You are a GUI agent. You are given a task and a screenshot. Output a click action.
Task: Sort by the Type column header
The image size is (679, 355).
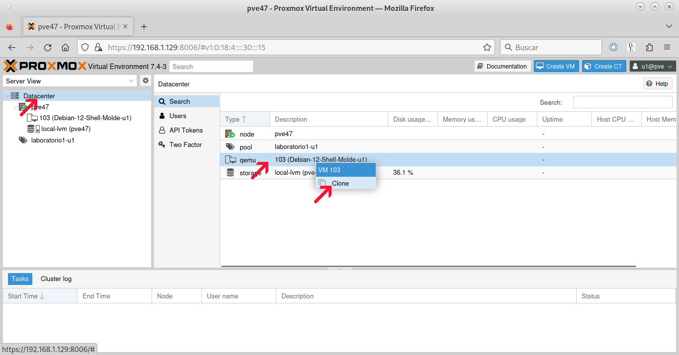[x=245, y=119]
